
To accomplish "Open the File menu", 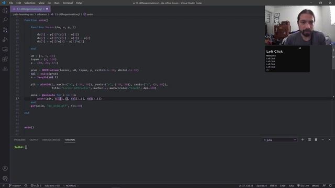I will [11, 3].
